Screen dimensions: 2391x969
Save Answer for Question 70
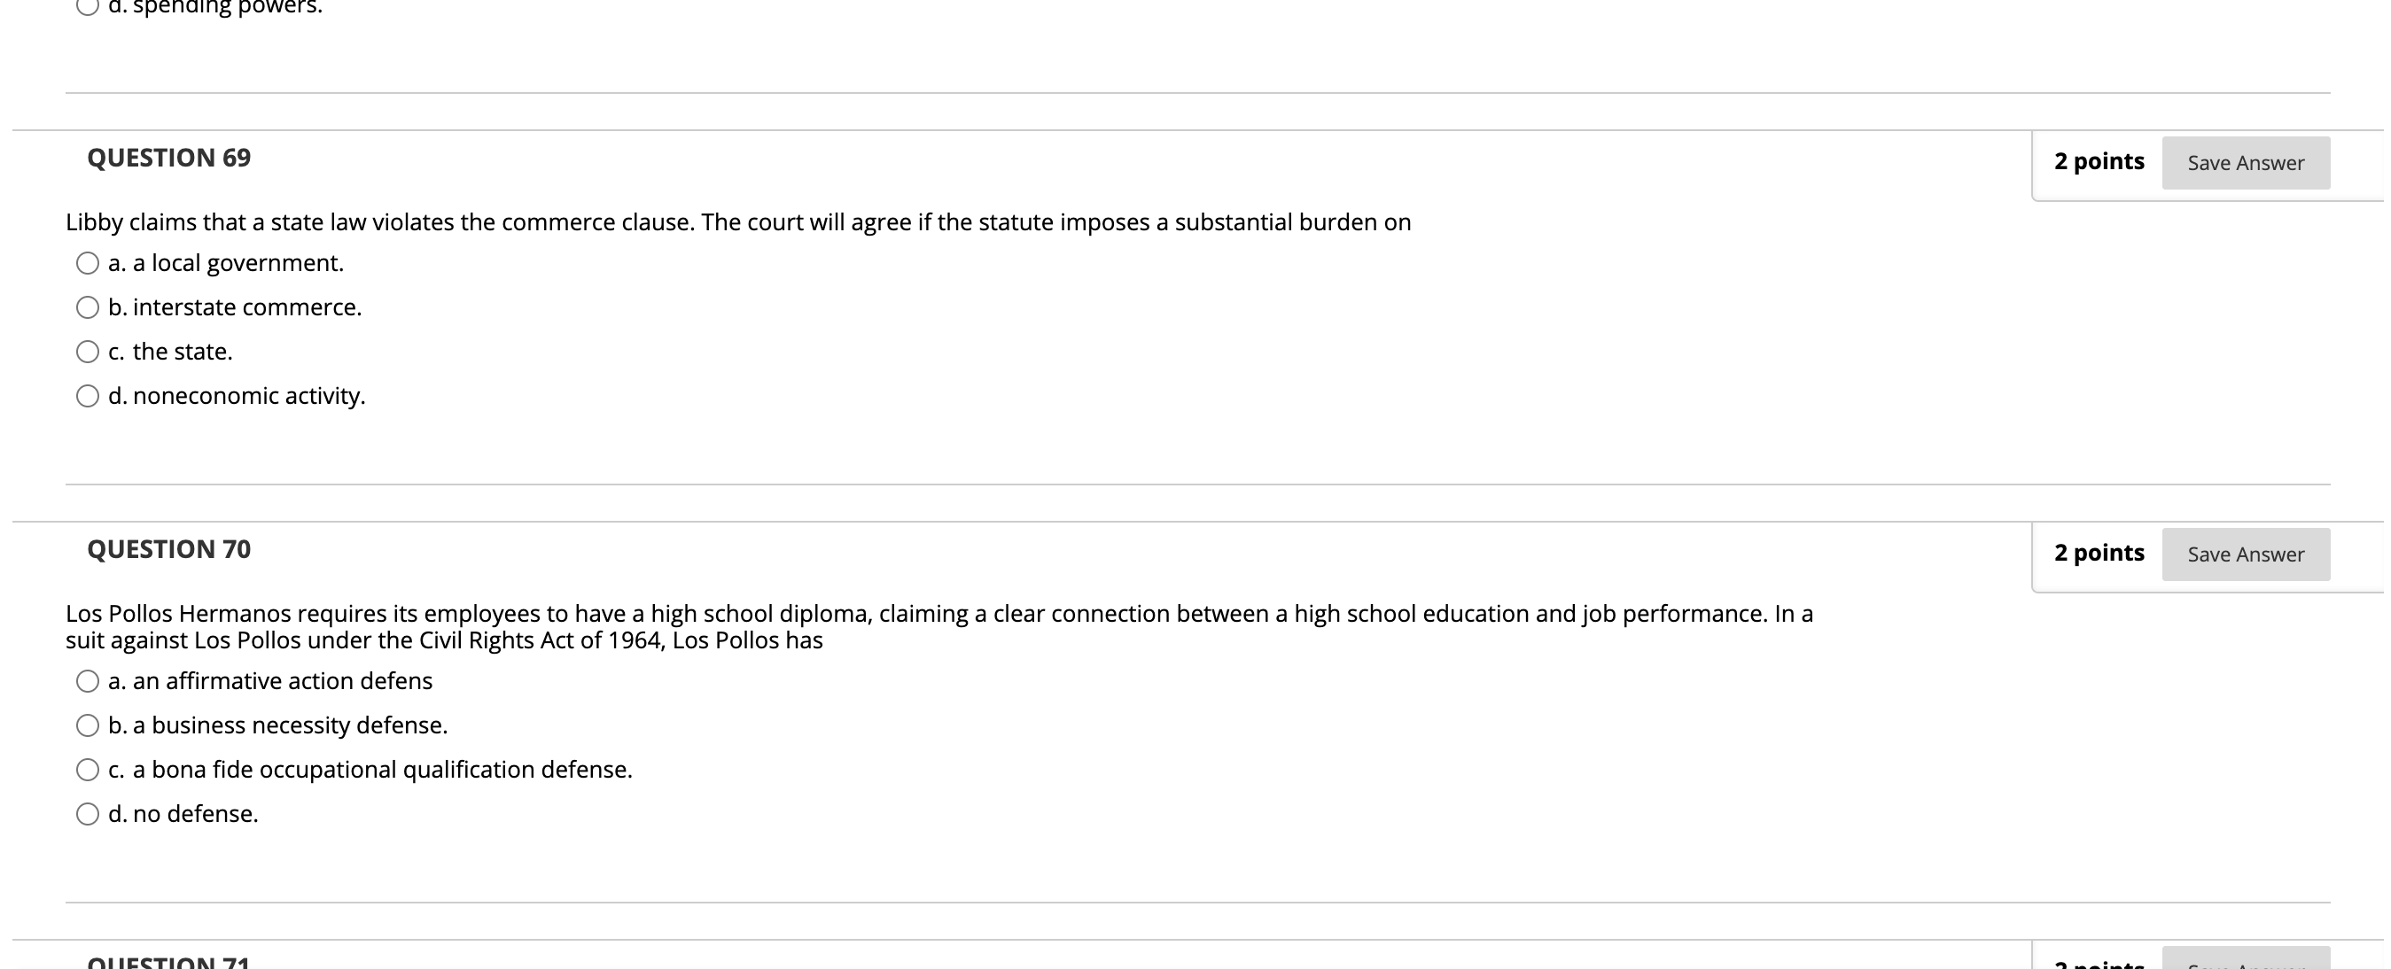pyautogui.click(x=2246, y=554)
